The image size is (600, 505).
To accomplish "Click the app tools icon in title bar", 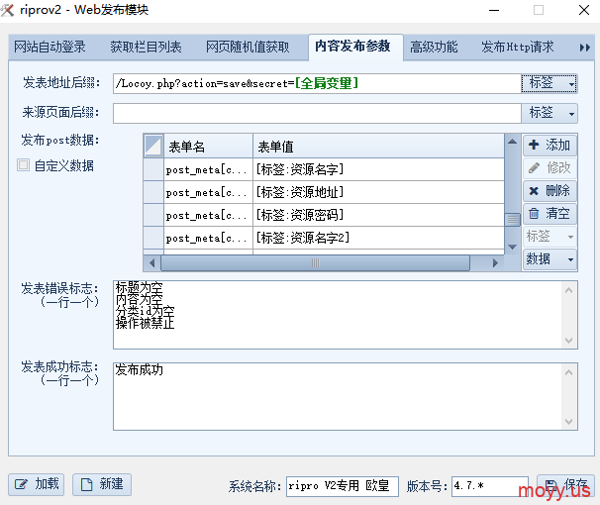I will coord(7,10).
